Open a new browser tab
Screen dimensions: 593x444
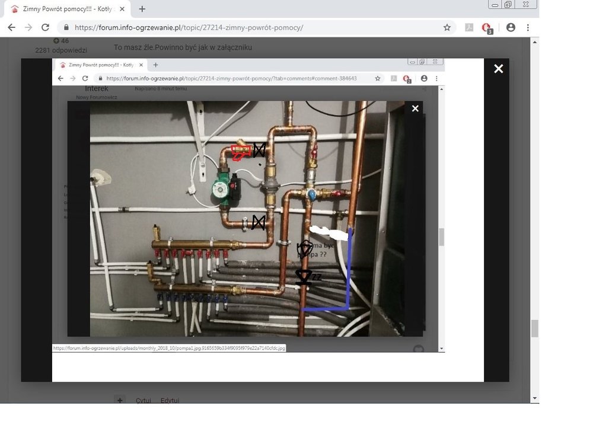(x=142, y=9)
